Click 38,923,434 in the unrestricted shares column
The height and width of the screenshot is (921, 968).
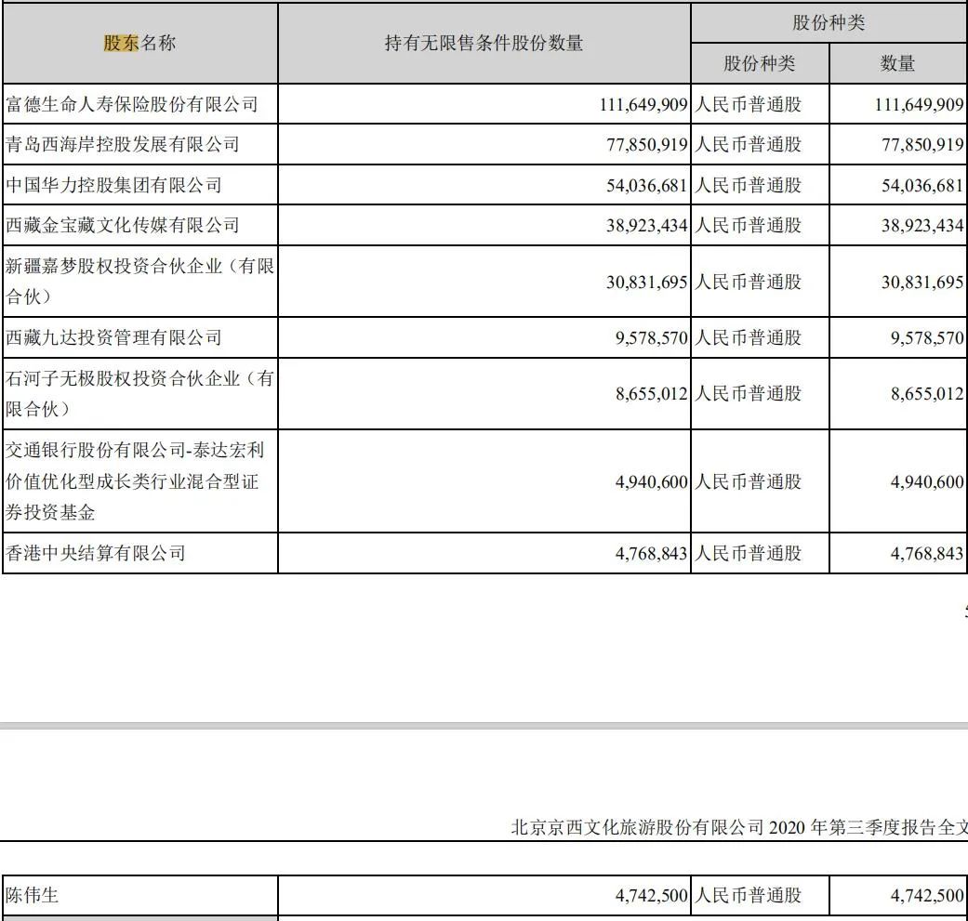(x=647, y=226)
